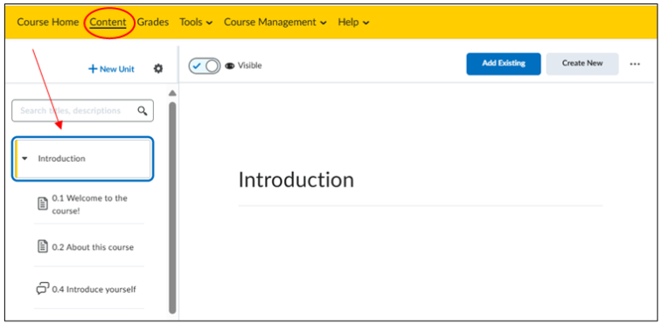Go to Course Home
The width and height of the screenshot is (662, 324).
pos(48,22)
